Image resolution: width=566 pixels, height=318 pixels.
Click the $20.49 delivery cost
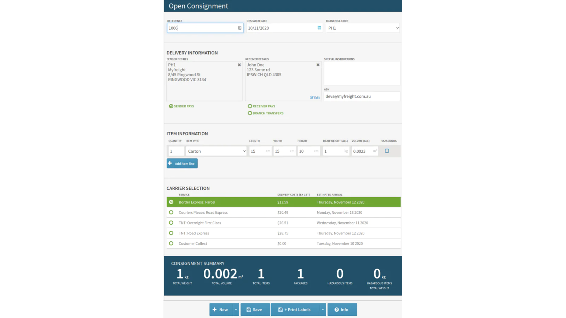pos(283,212)
